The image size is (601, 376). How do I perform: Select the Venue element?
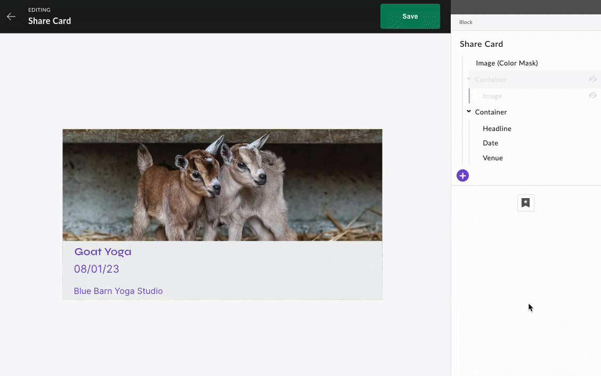492,158
